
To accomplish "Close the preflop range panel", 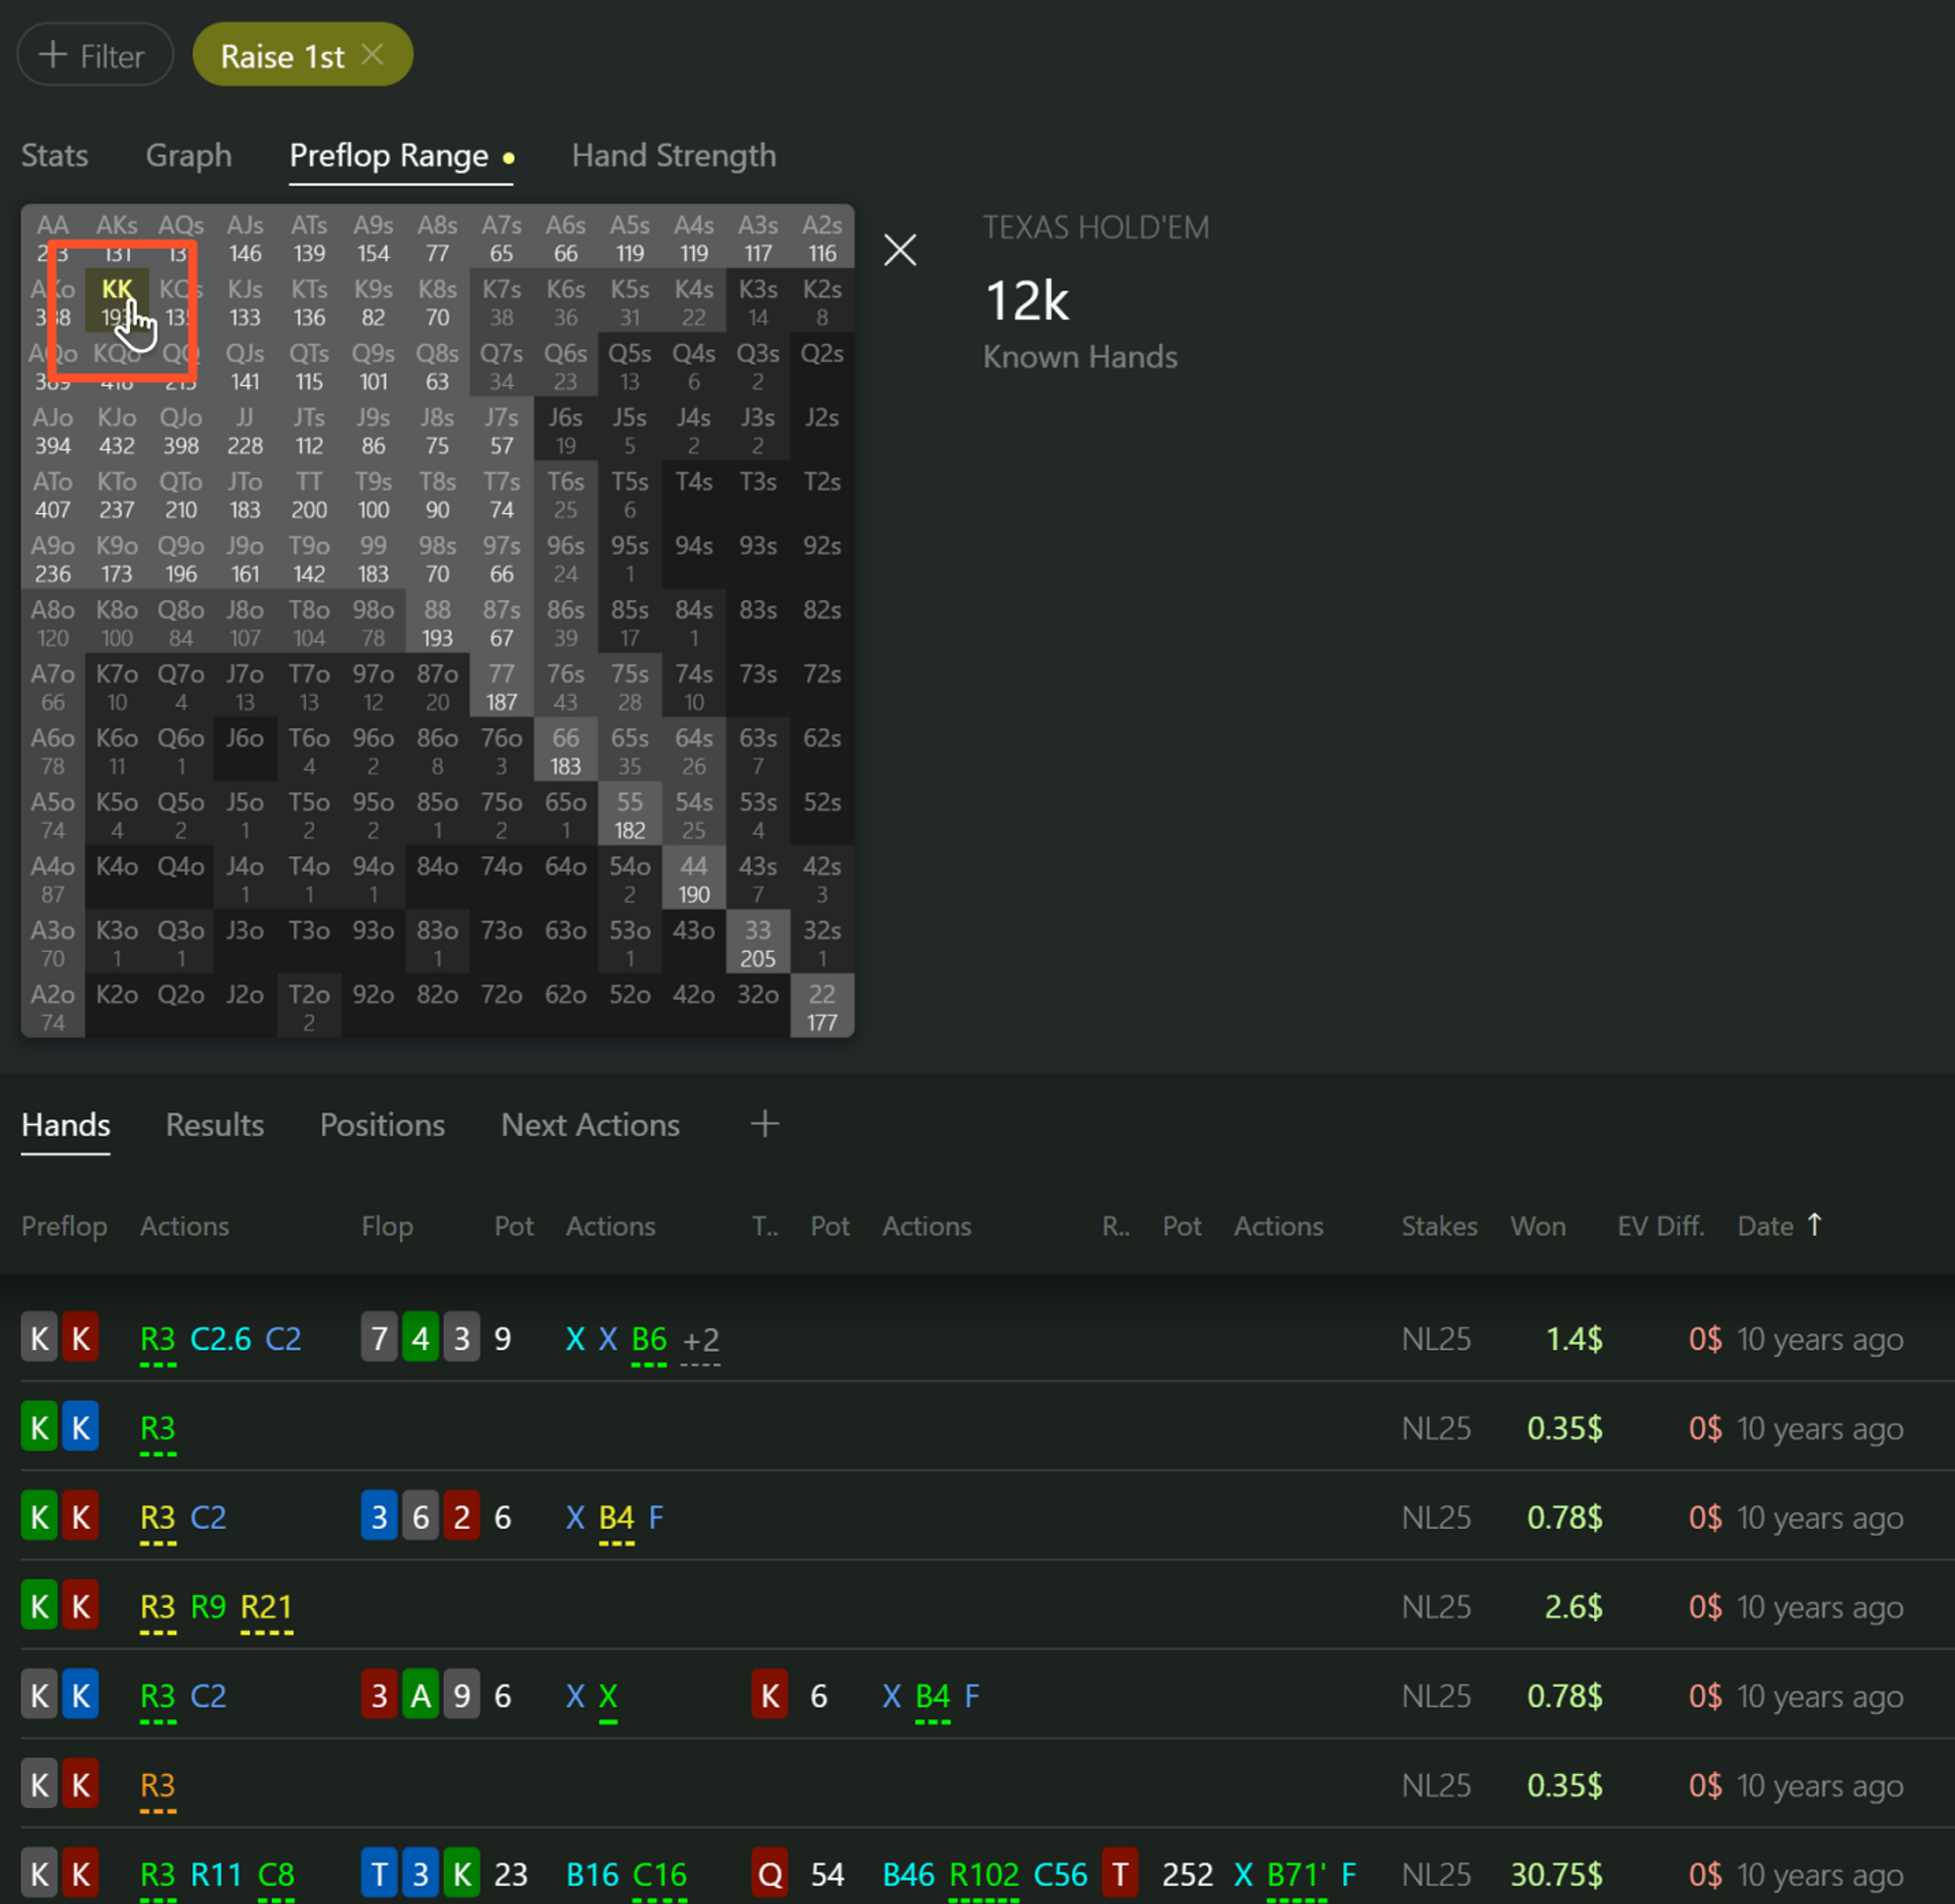I will 899,250.
